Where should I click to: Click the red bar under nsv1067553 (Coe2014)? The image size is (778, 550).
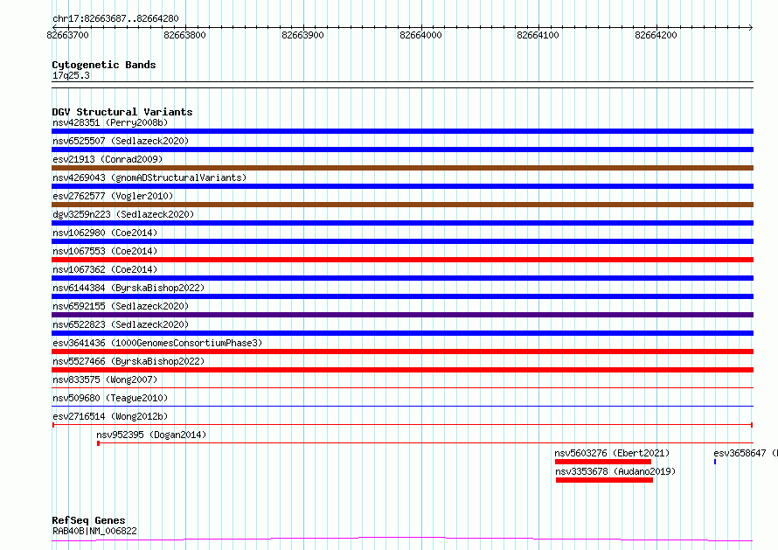(x=402, y=260)
